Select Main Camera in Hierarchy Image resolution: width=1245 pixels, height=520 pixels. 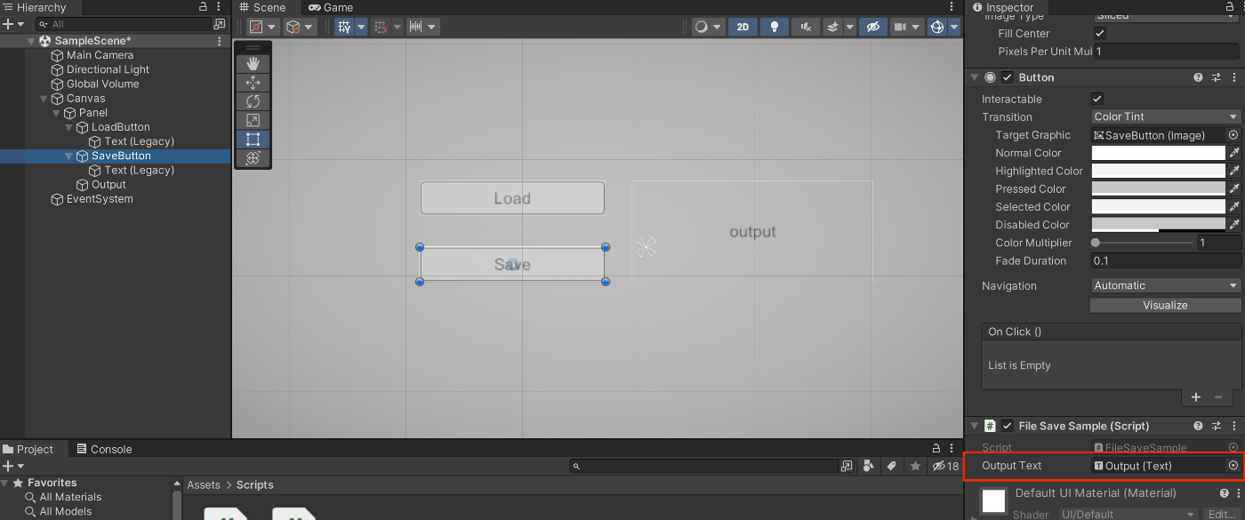point(100,55)
